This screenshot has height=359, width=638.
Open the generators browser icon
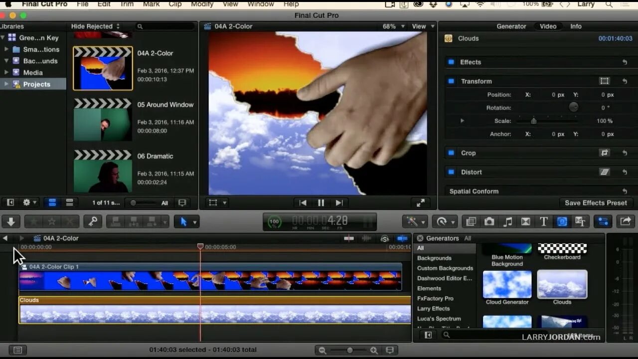[562, 222]
